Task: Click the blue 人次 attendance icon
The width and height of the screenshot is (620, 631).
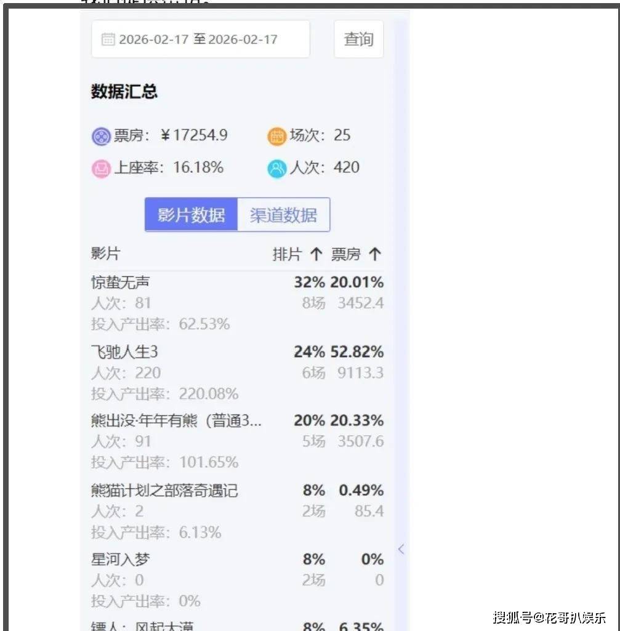Action: (276, 169)
